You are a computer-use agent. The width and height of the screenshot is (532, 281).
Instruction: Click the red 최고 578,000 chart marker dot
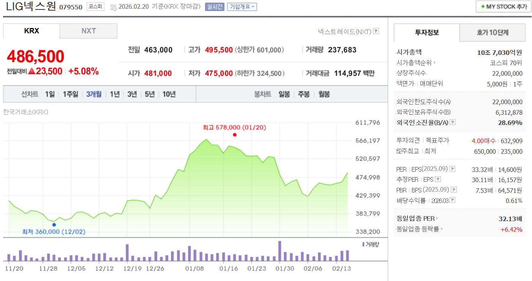(x=235, y=135)
